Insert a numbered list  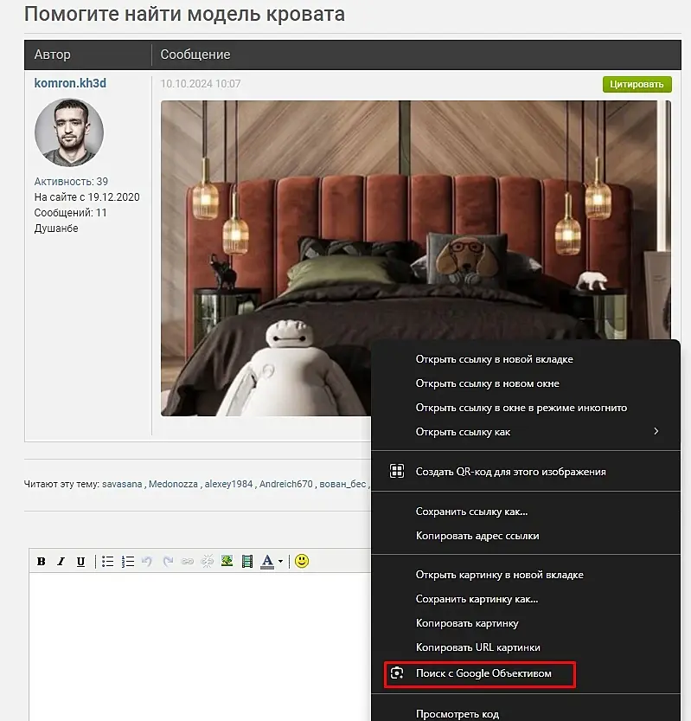tap(127, 562)
